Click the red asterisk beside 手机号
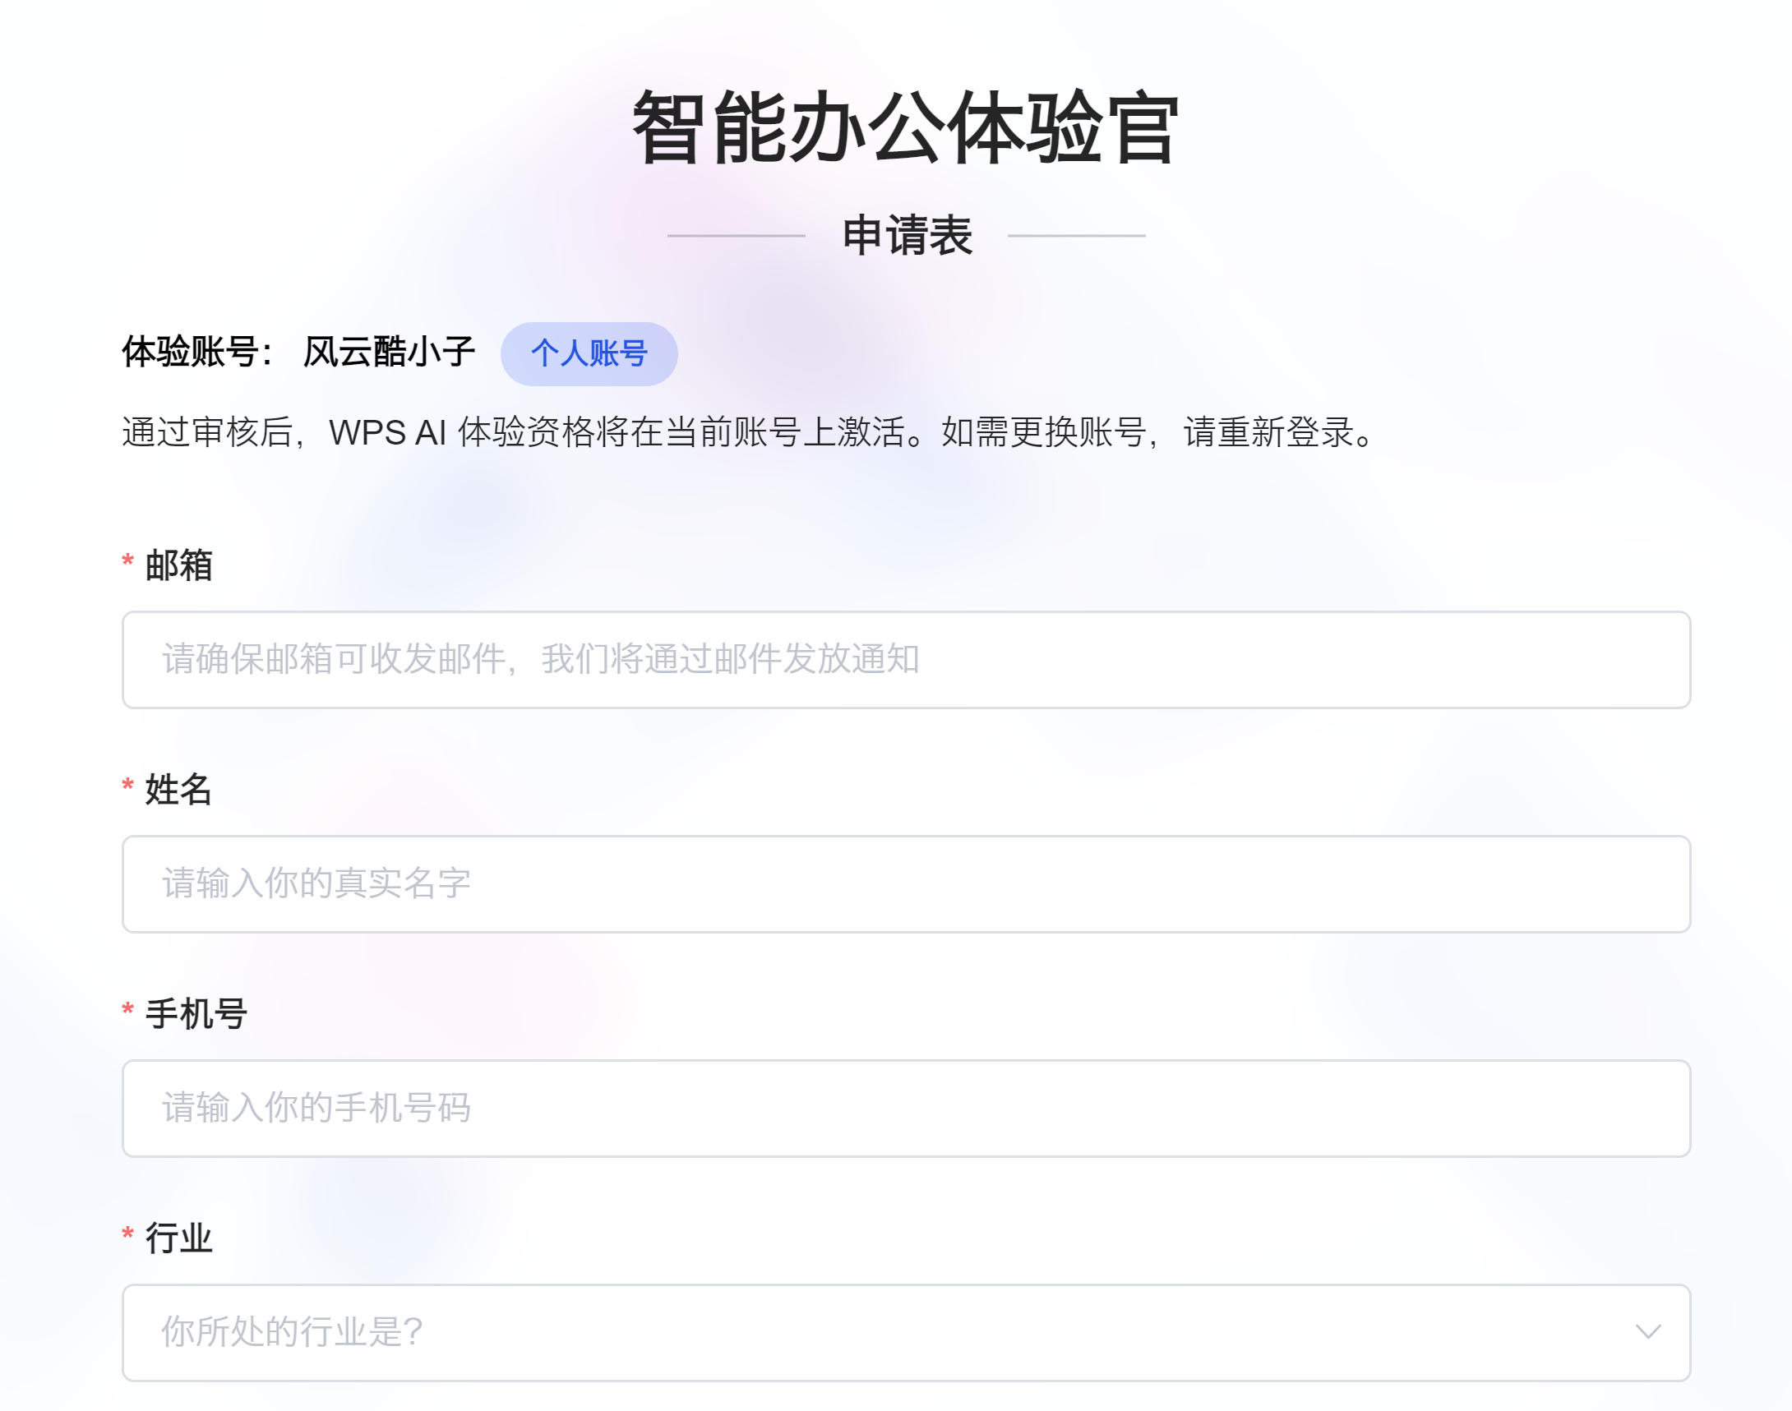 [x=128, y=1009]
